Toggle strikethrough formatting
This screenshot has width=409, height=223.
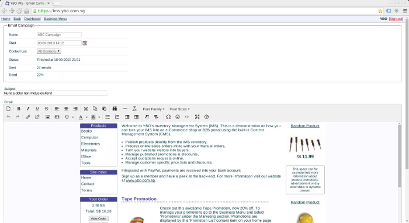click(x=46, y=109)
